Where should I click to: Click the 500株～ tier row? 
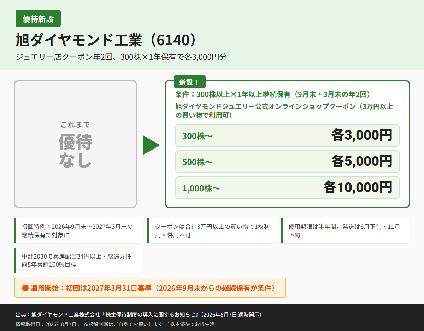pos(287,162)
